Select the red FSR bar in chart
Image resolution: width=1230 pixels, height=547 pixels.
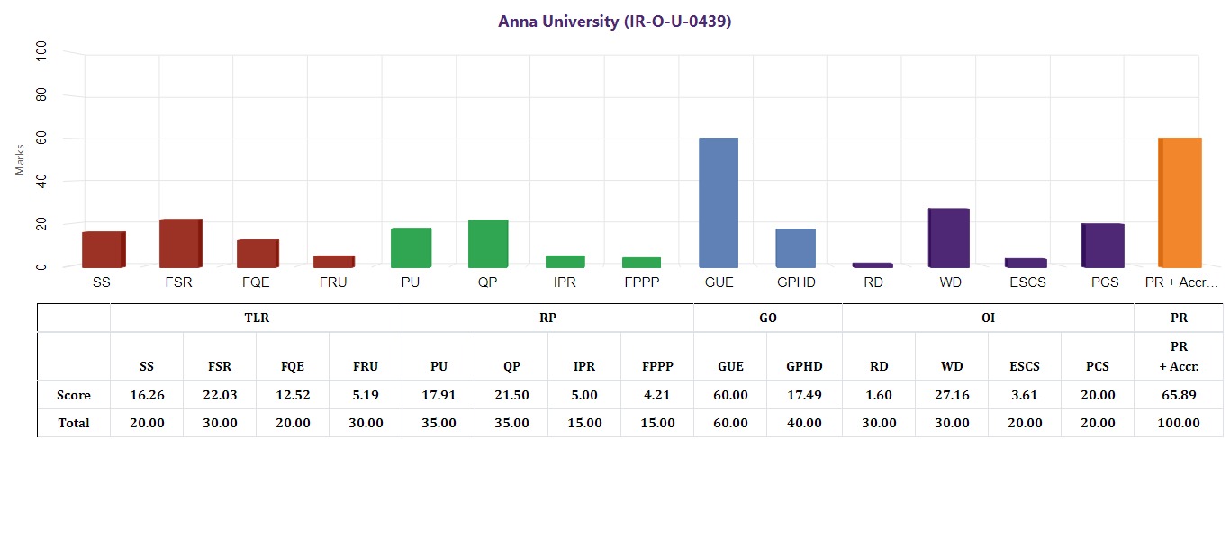click(180, 243)
